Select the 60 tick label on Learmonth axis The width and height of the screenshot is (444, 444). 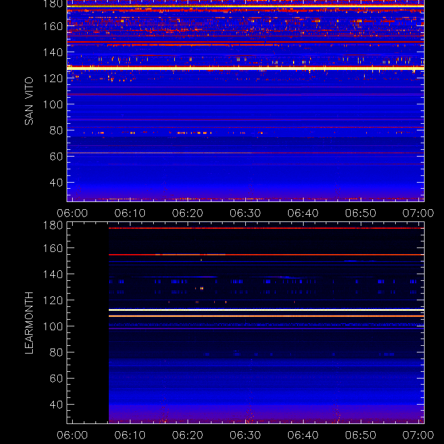pos(56,379)
